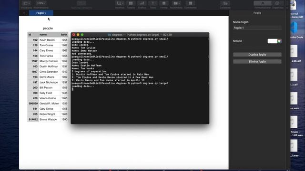Select the Valeria Golino cell

49,98
